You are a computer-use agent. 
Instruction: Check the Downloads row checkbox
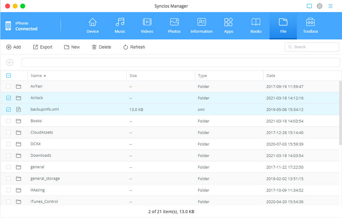coord(9,155)
